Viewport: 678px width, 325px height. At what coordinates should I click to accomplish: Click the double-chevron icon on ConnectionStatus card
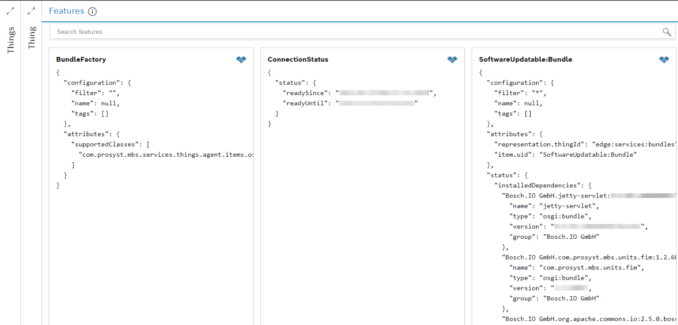[x=452, y=59]
